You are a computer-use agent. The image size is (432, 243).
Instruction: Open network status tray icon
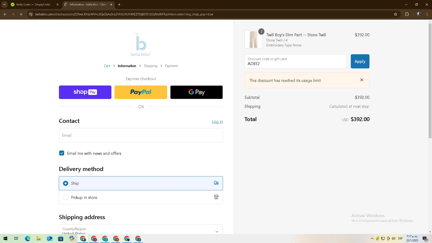(x=383, y=238)
